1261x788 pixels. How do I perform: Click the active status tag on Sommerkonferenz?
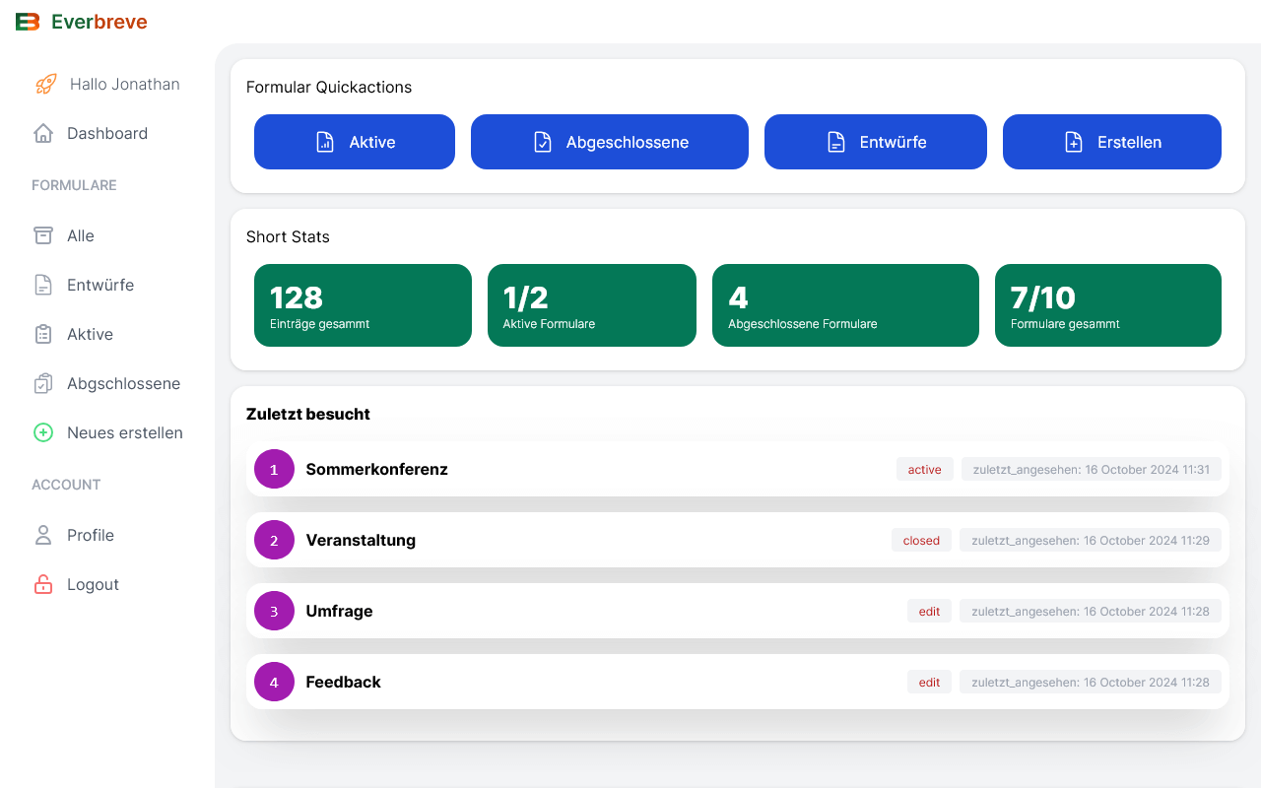coord(924,469)
